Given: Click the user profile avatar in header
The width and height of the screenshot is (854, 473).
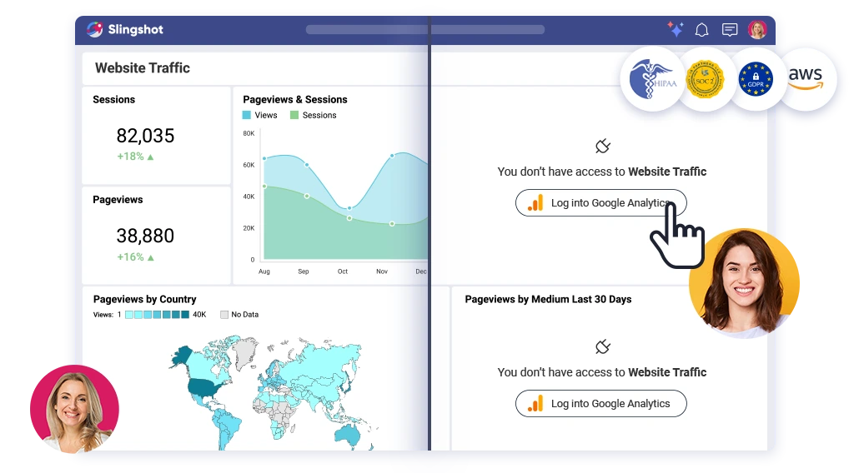Looking at the screenshot, I should click(x=757, y=30).
